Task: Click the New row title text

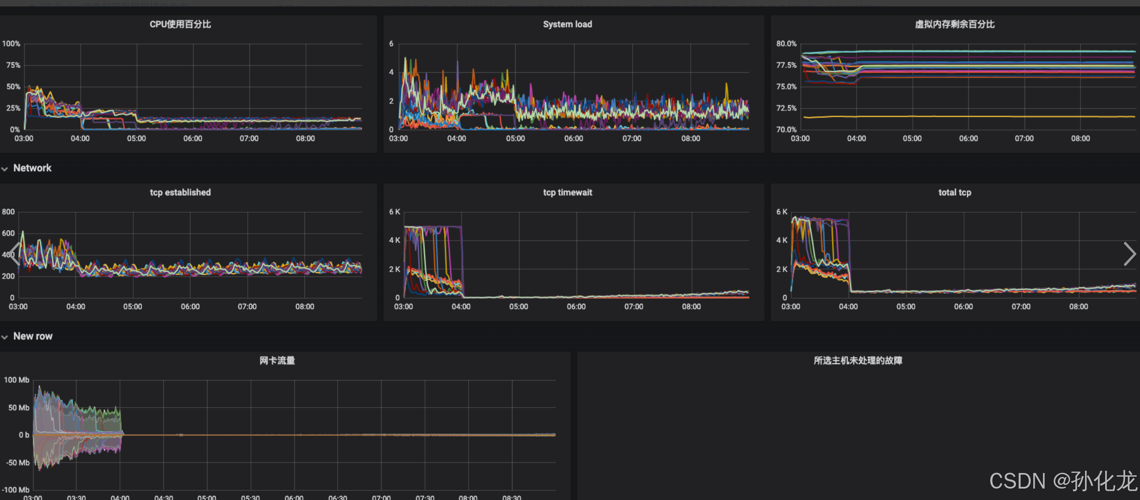Action: [33, 336]
